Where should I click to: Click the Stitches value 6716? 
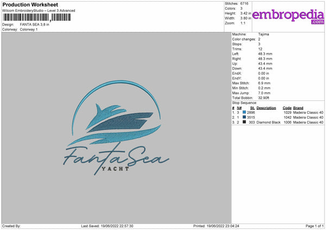click(244, 4)
